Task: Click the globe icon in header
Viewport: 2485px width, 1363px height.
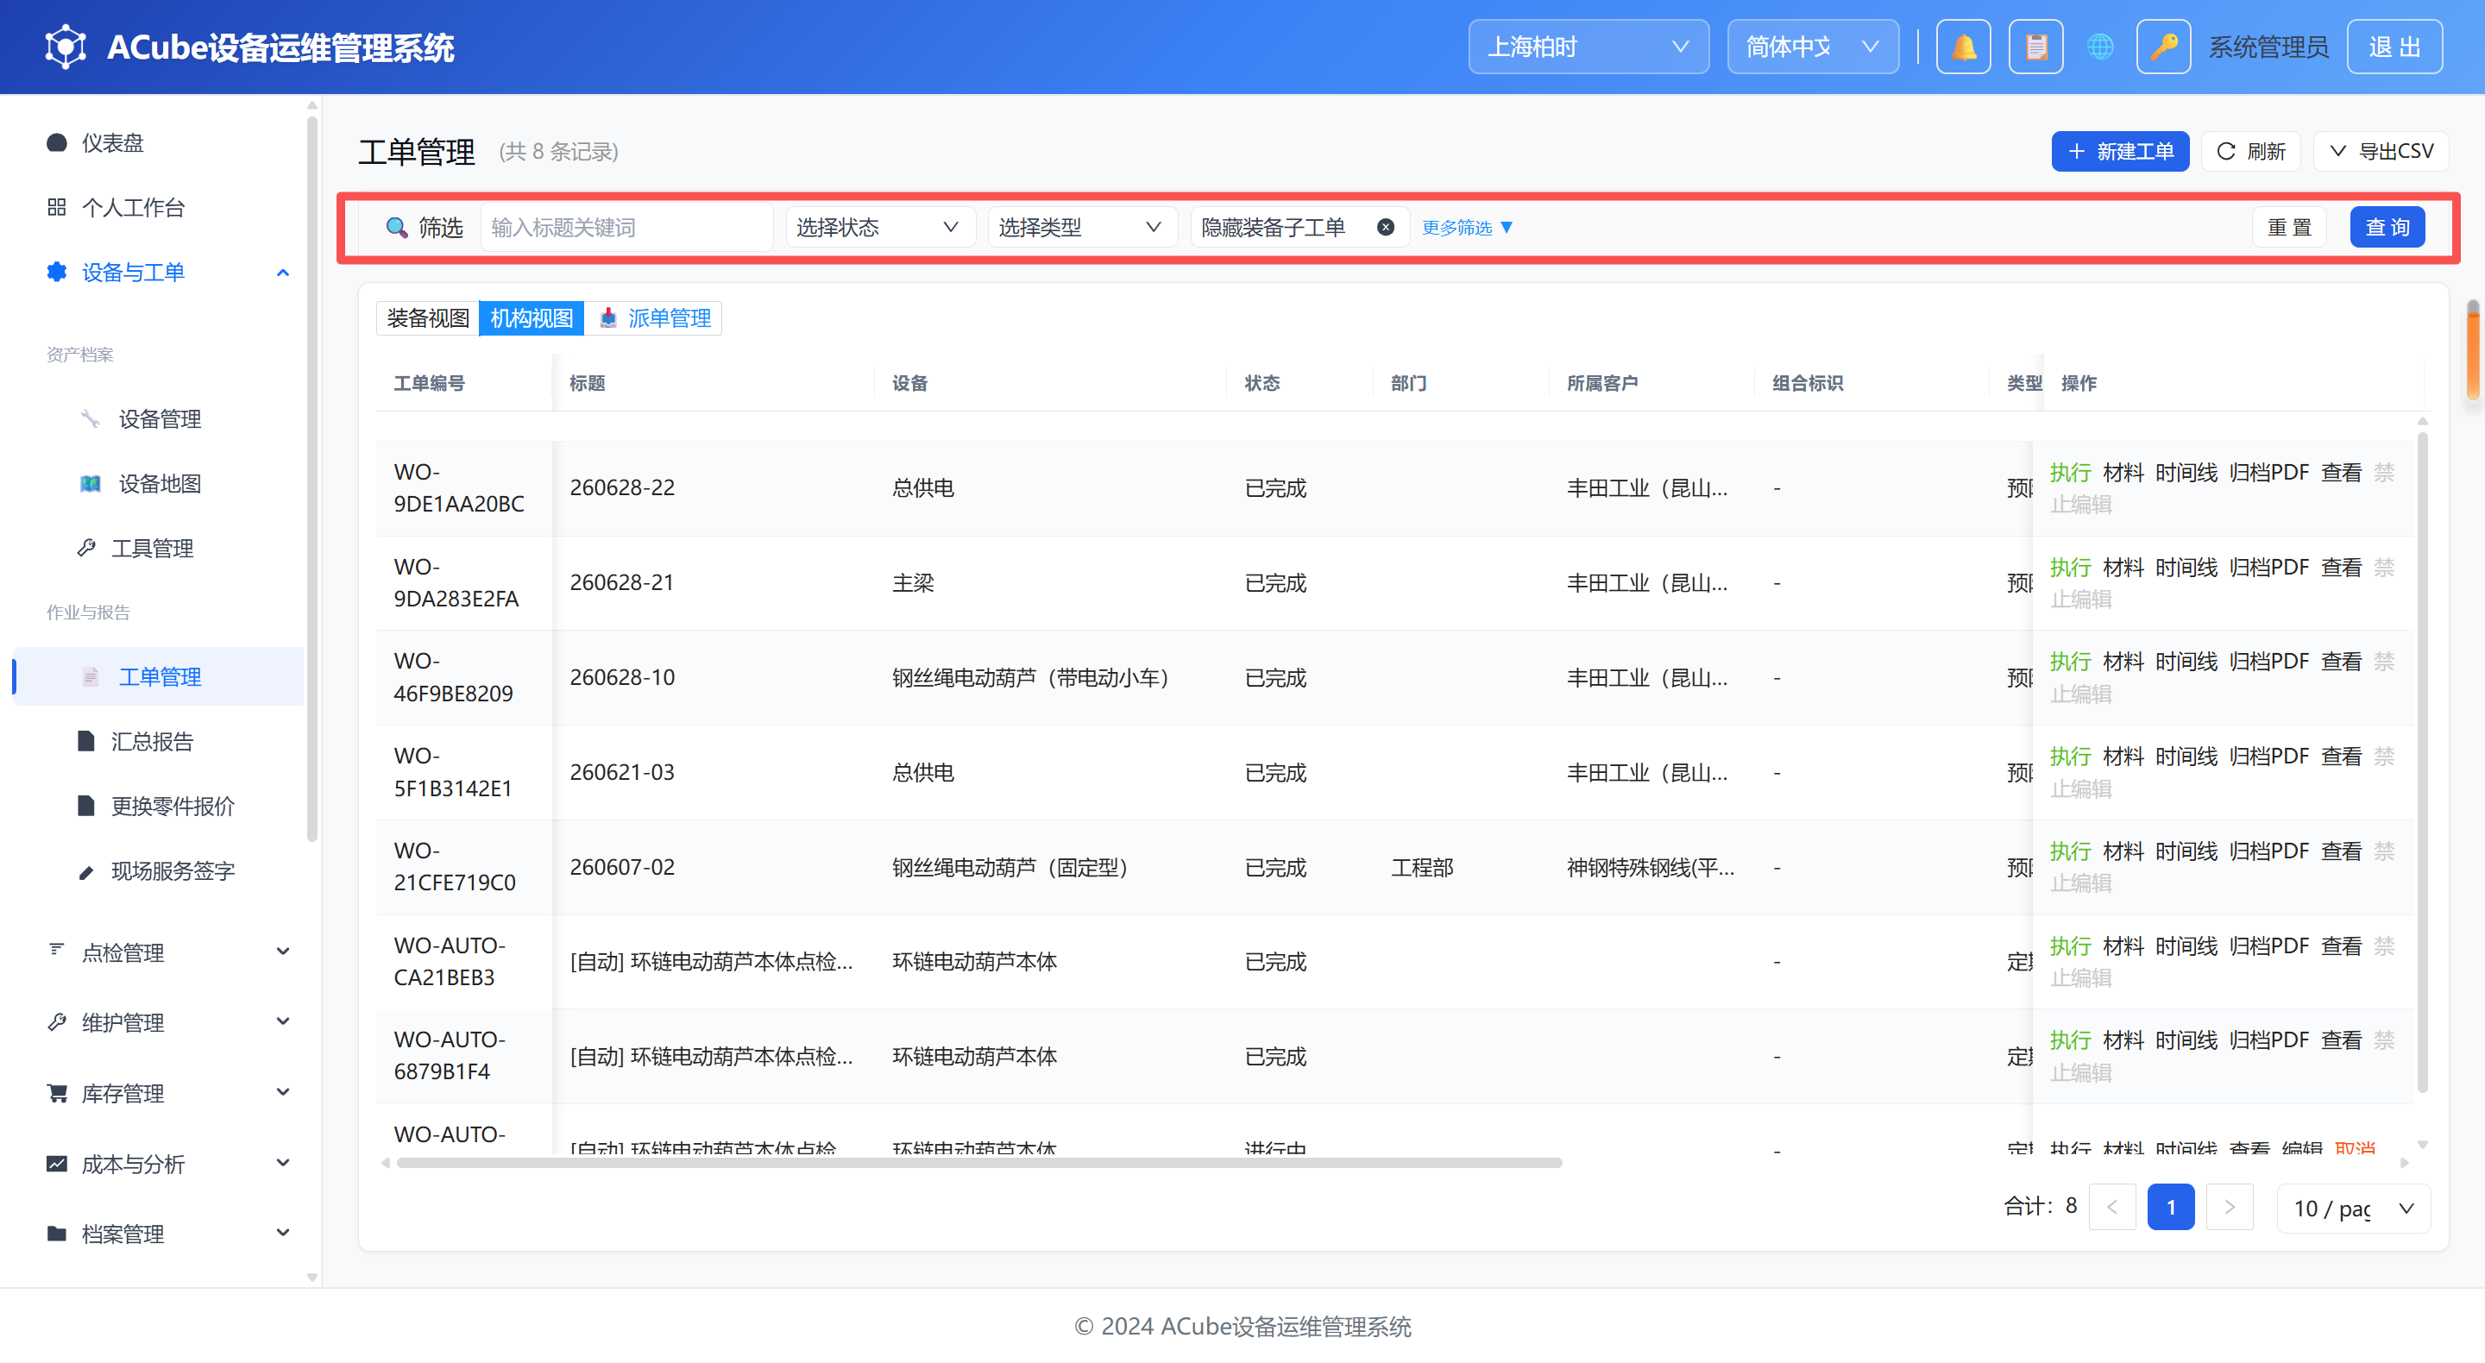Action: point(2099,47)
